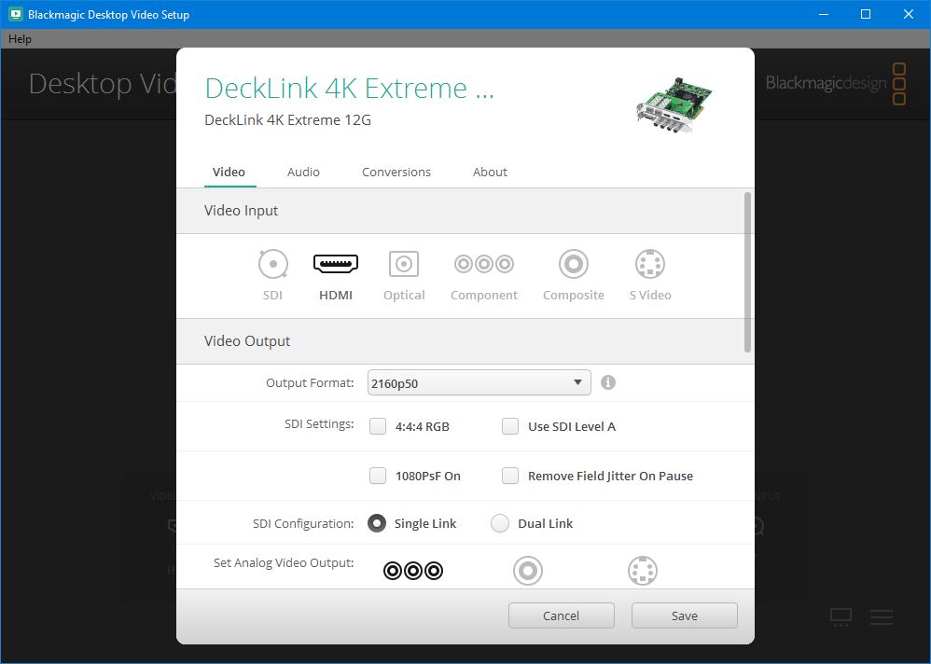Click the Blackmagic Desktop Video title bar icon
931x664 pixels.
[x=16, y=14]
